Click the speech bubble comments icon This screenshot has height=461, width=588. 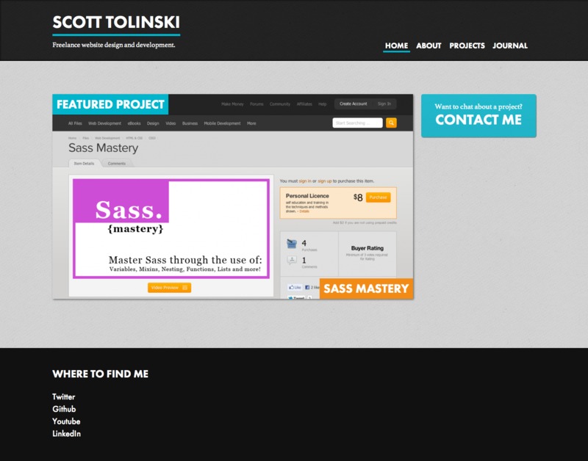(291, 259)
